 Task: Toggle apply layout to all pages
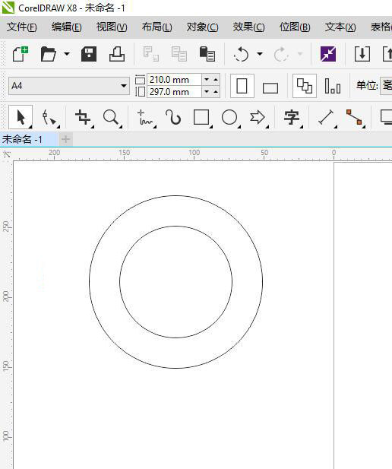[305, 86]
